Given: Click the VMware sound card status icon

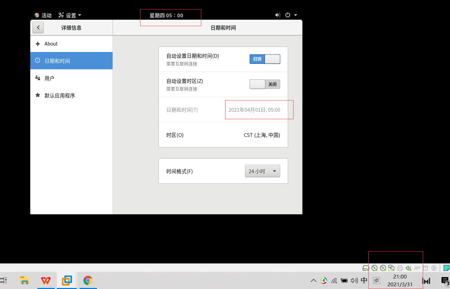Looking at the screenshot, I should pyautogui.click(x=409, y=268).
